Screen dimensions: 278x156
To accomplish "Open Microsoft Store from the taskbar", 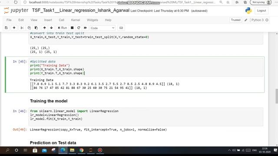I will (x=35, y=150).
